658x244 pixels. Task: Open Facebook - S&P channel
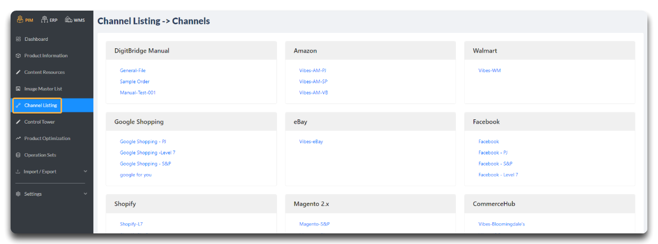495,163
